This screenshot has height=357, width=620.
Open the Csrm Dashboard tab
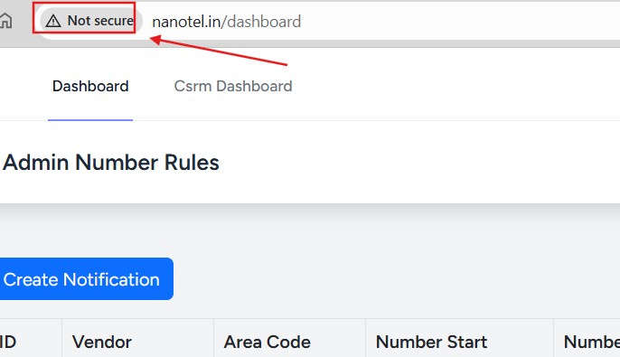233,86
